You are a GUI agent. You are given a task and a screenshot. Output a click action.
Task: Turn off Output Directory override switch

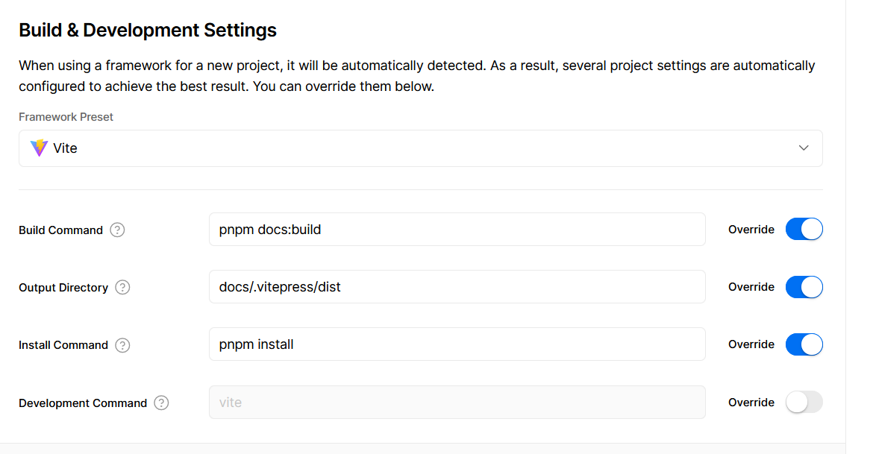[x=804, y=287]
